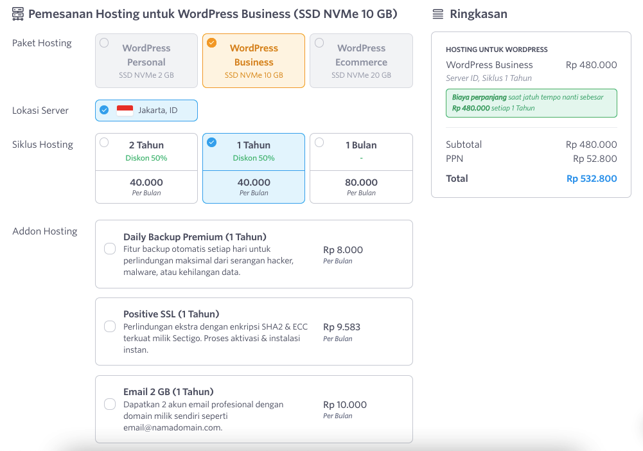Click the 80.000 Per Bulan price under 1 Bulan
This screenshot has width=643, height=451.
coord(361,187)
